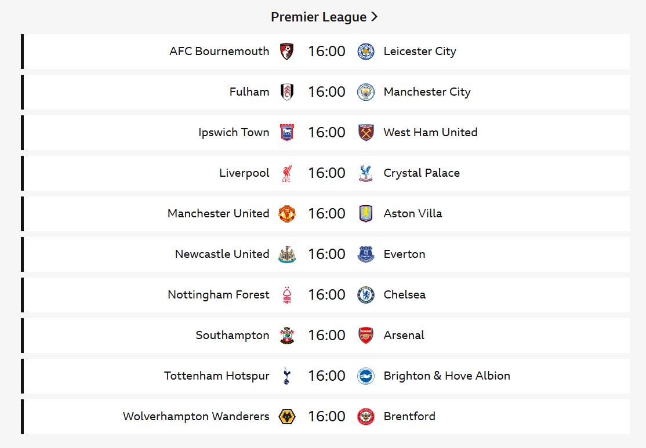Click the Manchester City club badge

tap(366, 92)
